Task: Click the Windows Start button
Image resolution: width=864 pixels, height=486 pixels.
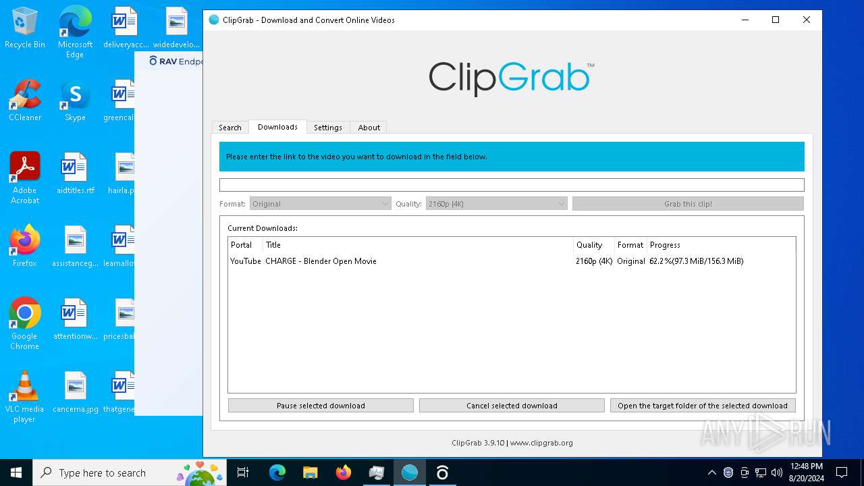Action: click(x=16, y=473)
